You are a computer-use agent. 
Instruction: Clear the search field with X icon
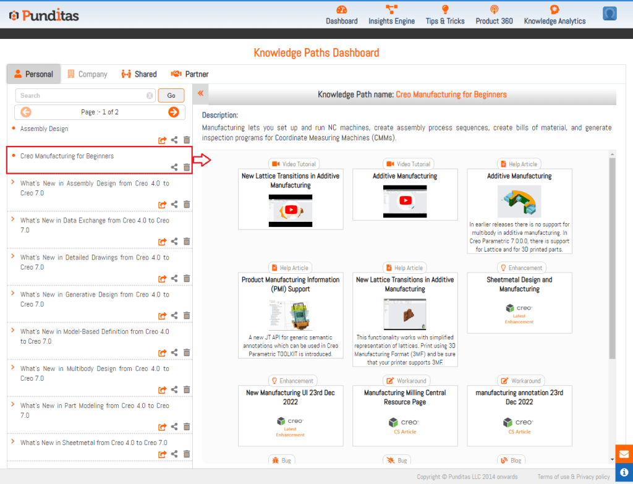pos(150,96)
